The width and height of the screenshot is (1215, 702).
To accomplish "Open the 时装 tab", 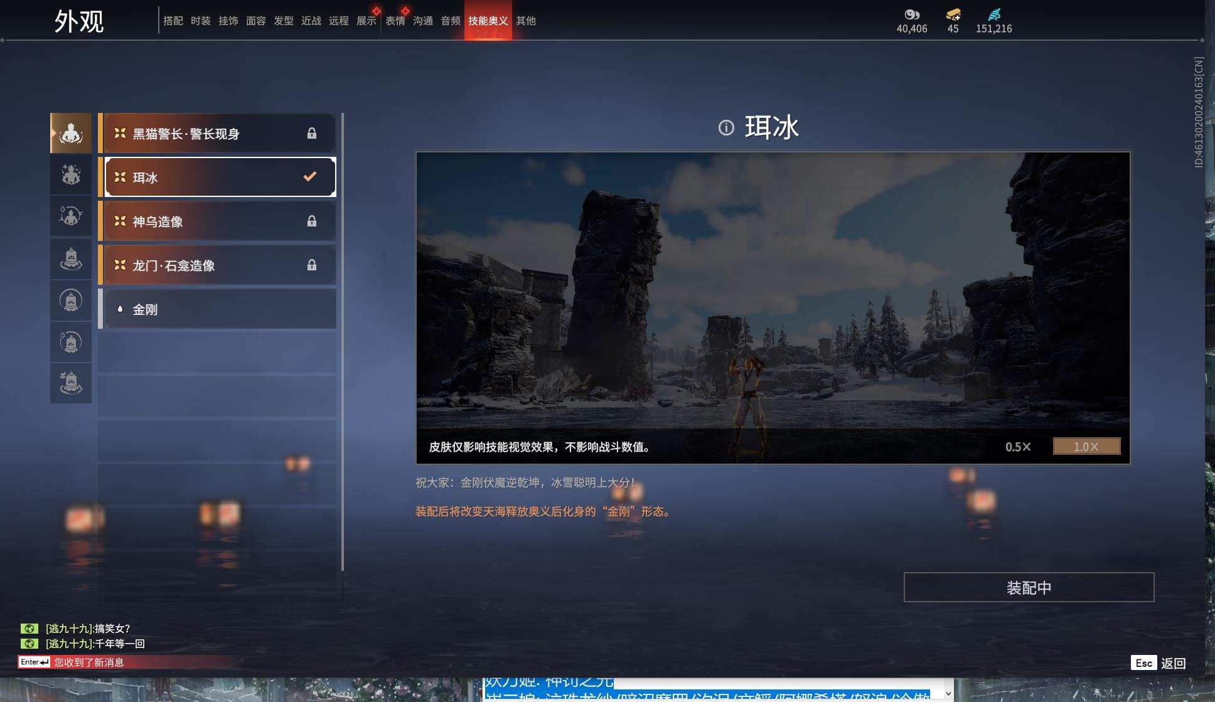I will (201, 21).
